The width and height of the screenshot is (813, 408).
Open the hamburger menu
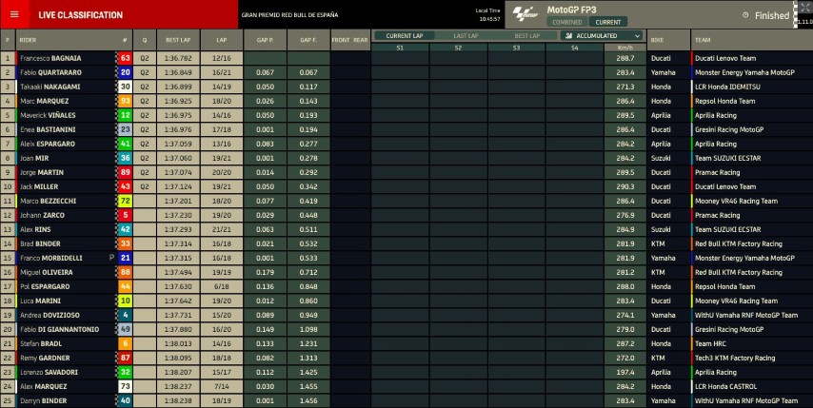click(x=13, y=14)
